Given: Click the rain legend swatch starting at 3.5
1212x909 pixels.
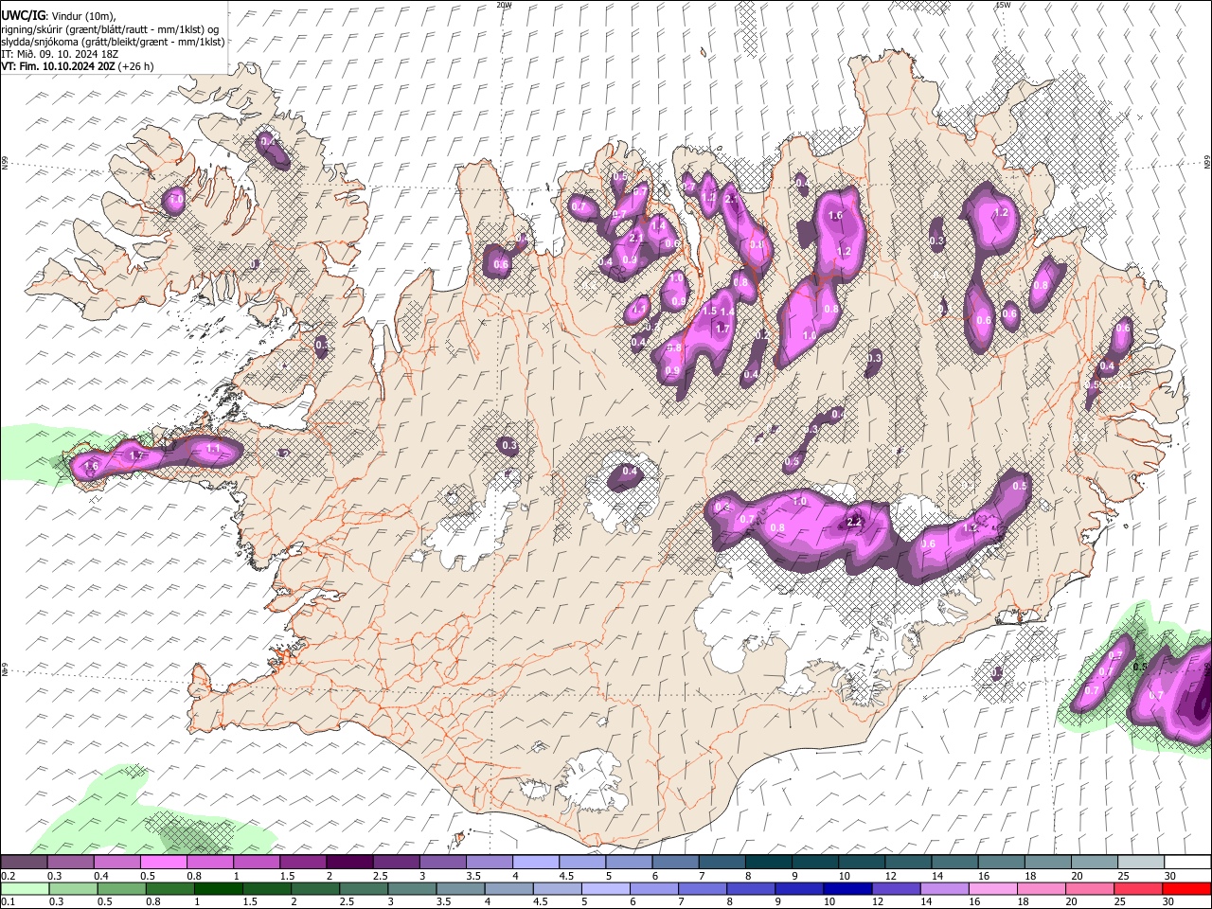Looking at the screenshot, I should (459, 888).
